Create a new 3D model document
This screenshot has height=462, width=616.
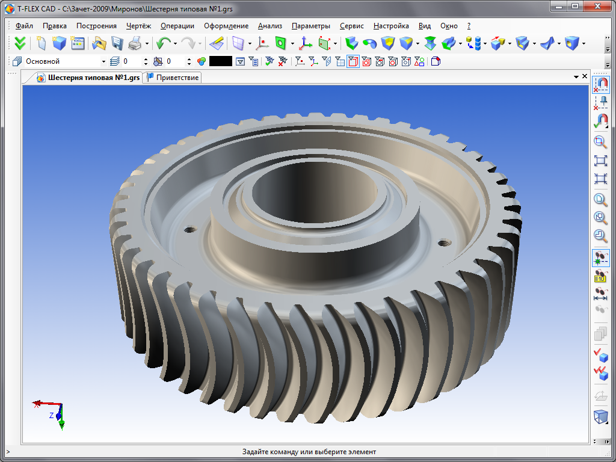coord(59,43)
